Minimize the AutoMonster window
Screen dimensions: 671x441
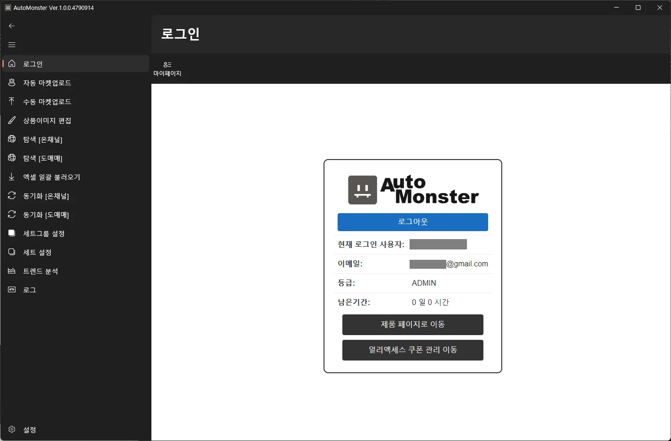pyautogui.click(x=616, y=8)
